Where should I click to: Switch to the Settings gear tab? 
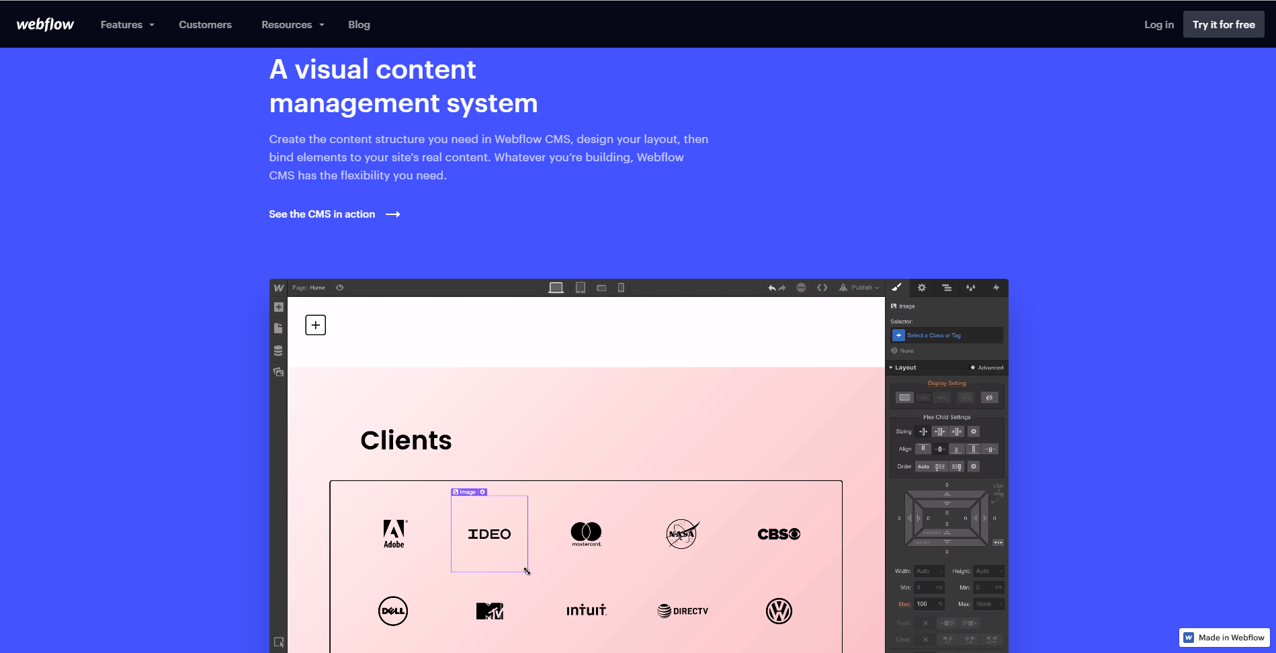pyautogui.click(x=922, y=288)
